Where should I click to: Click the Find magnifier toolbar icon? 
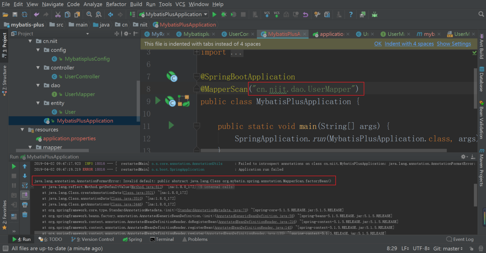(x=89, y=14)
